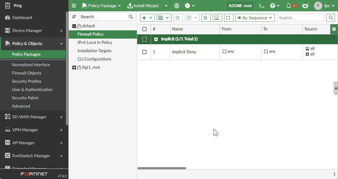Open the Policy Package dropdown menu
This screenshot has height=179, width=338.
102,6
